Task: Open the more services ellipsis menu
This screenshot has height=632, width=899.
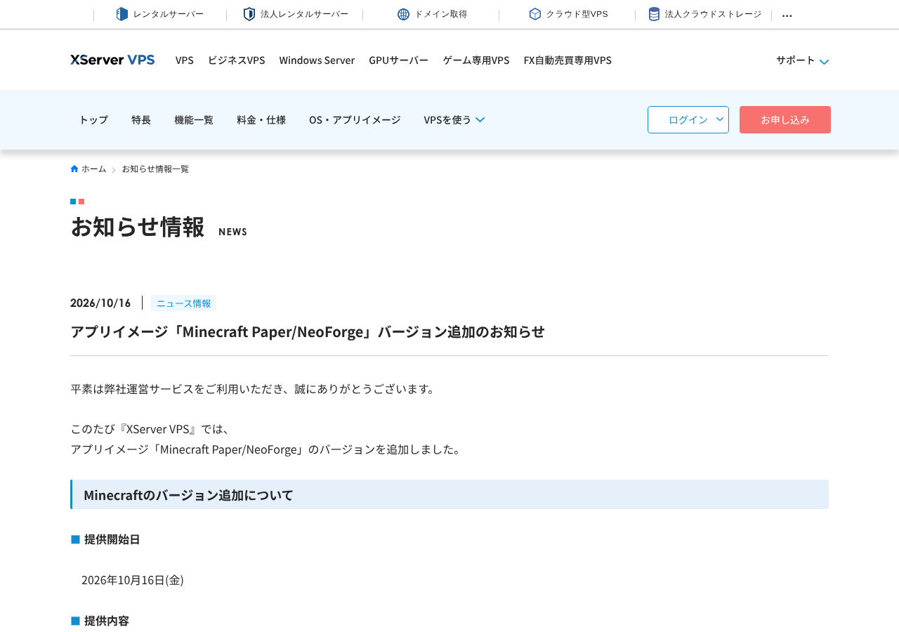Action: tap(787, 15)
